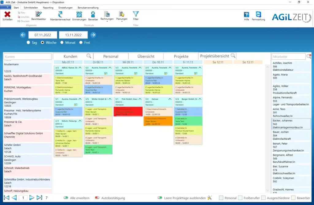Select employee Bäcker, Johannes
The width and height of the screenshot is (314, 205).
pos(291,124)
